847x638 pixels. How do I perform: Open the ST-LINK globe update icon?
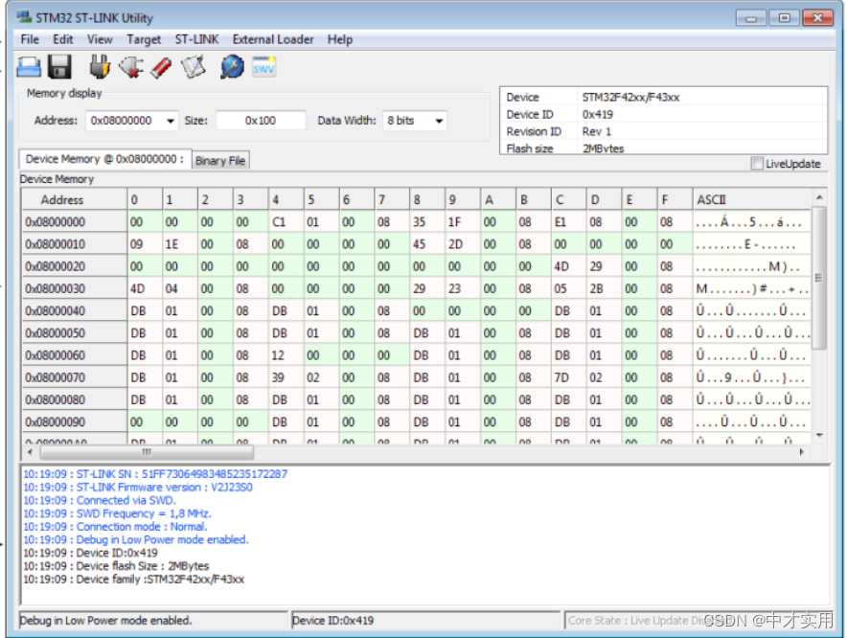tap(232, 67)
